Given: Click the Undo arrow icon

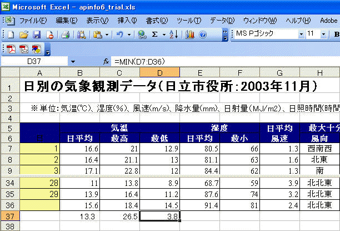Looking at the screenshot, I should [118, 35].
